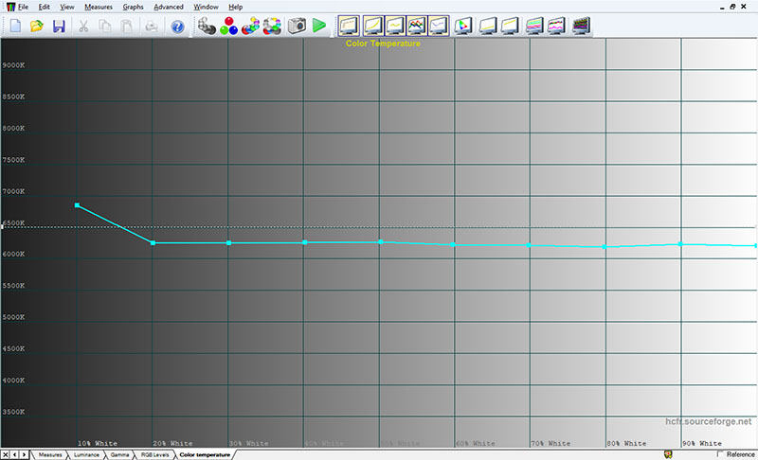This screenshot has height=460, width=758.
Task: Click the 70% White axis label
Action: (550, 443)
